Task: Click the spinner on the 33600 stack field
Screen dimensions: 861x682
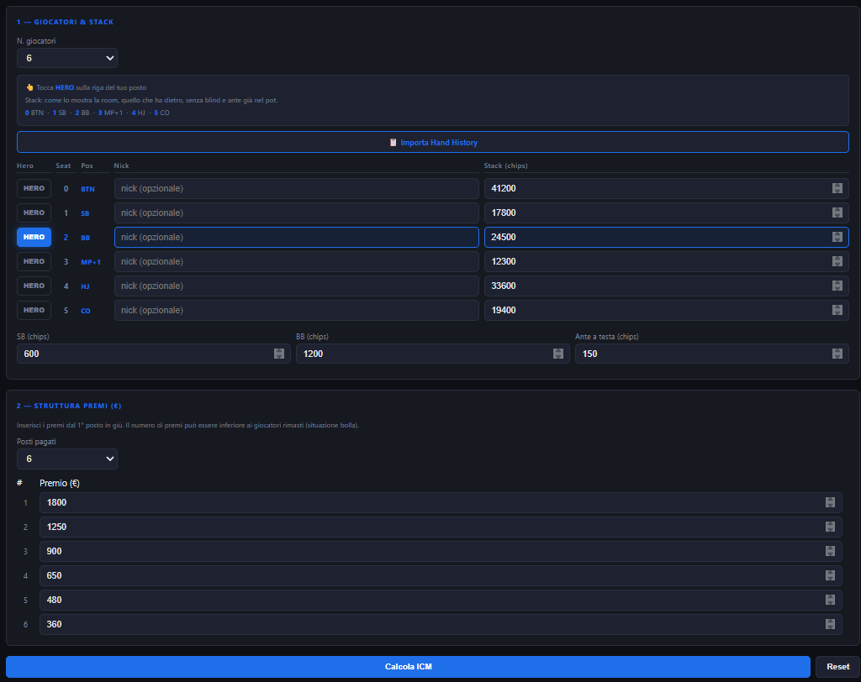Action: [837, 286]
